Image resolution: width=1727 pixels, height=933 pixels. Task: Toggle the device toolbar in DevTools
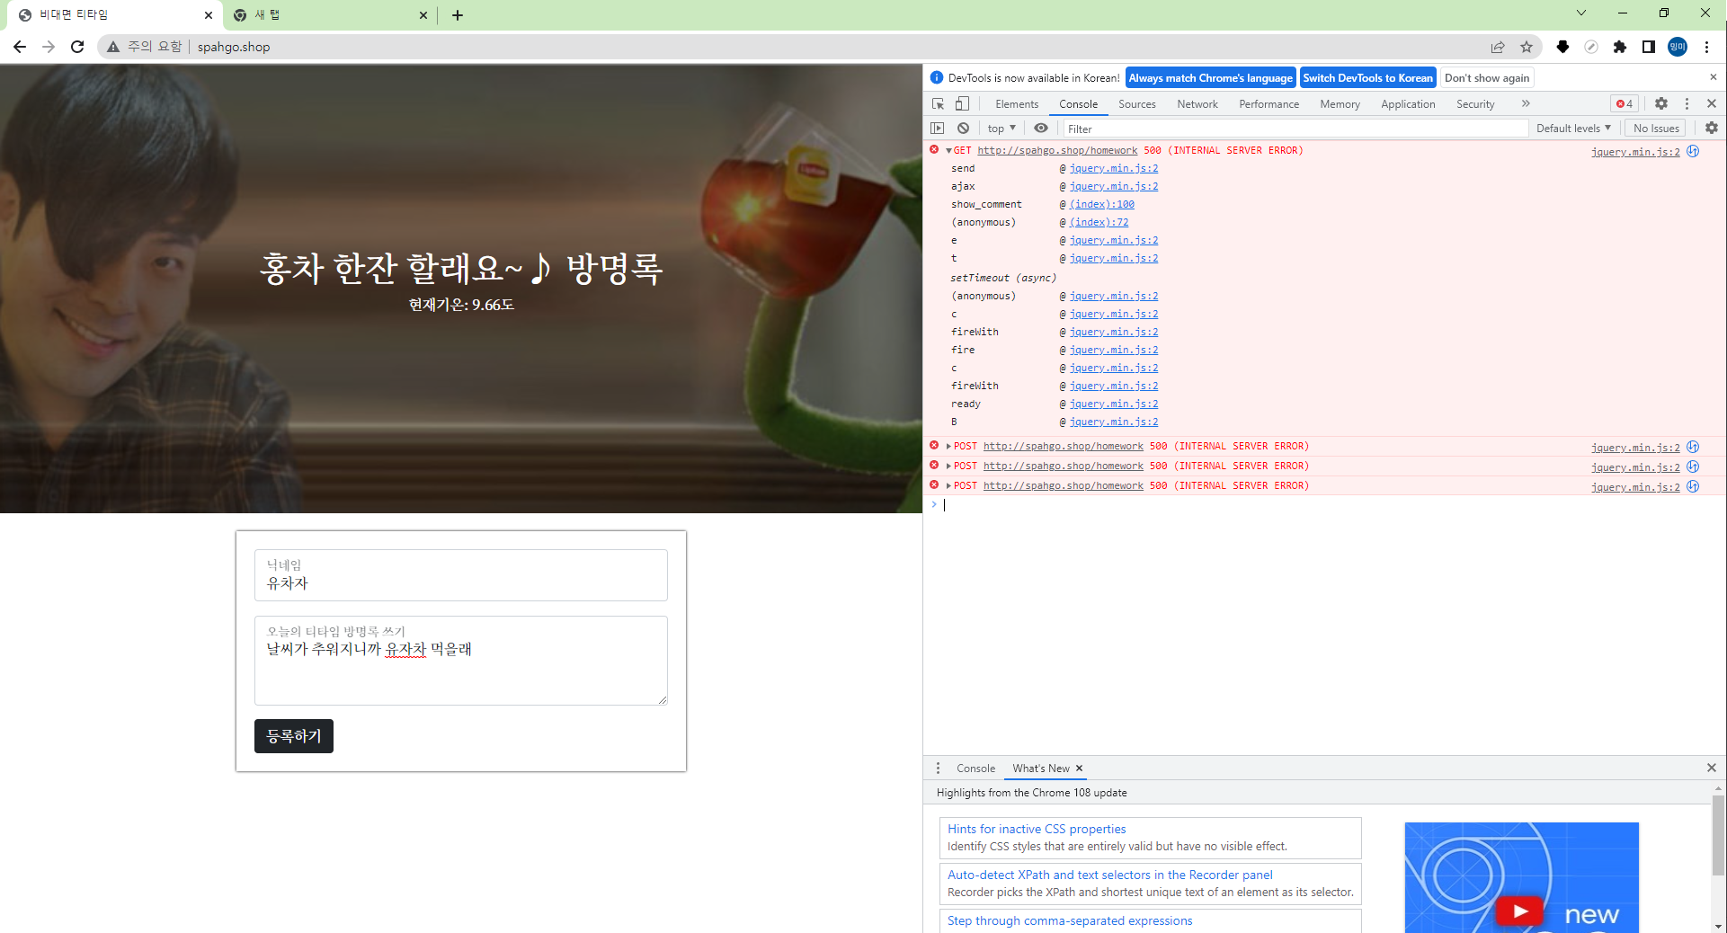pyautogui.click(x=962, y=104)
